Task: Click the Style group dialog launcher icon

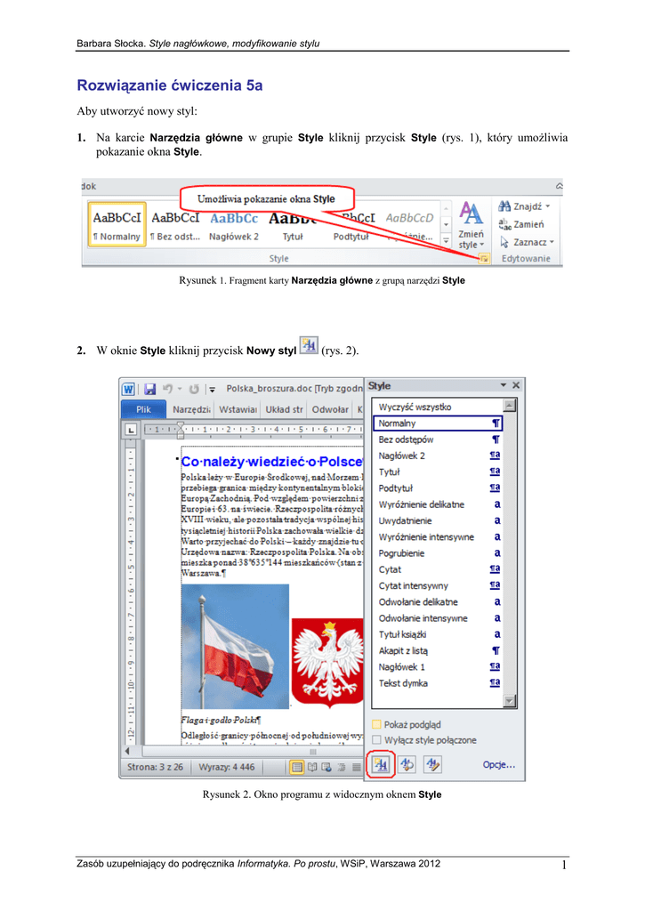Action: (484, 258)
